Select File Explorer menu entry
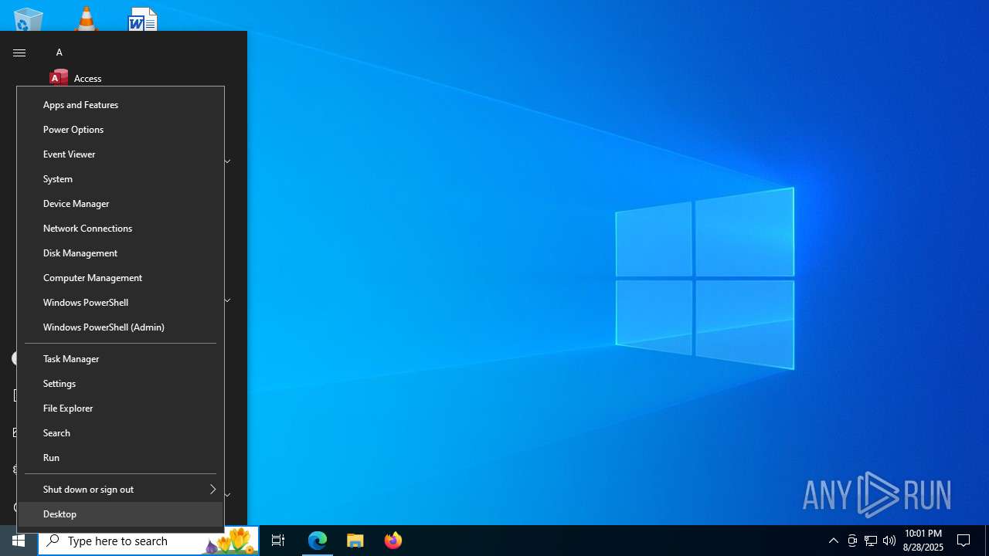This screenshot has width=989, height=556. point(121,408)
